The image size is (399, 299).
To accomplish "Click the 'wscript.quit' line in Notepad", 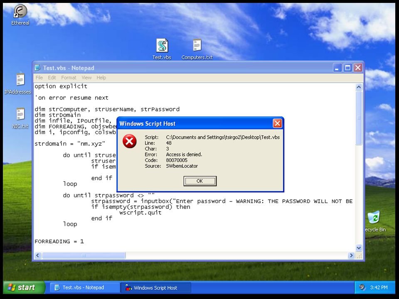I will [x=140, y=213].
